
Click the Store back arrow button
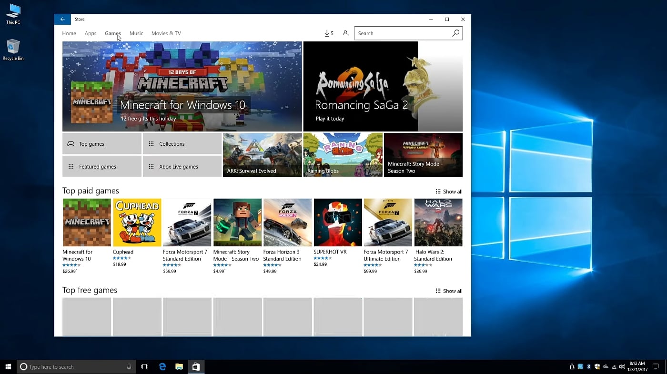coord(62,20)
